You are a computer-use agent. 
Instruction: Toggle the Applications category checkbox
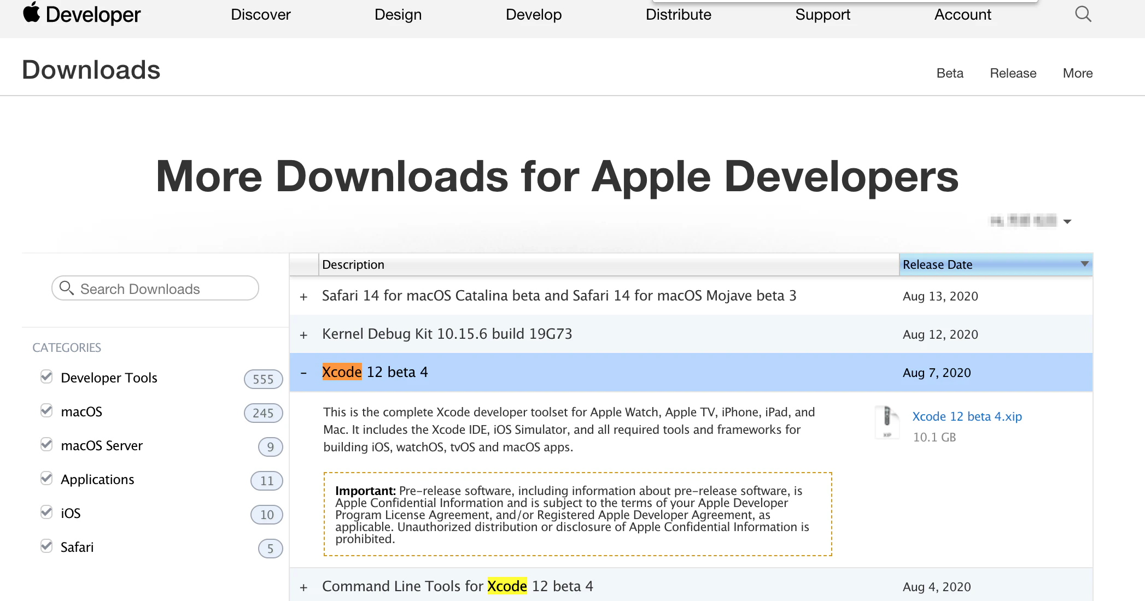pyautogui.click(x=47, y=478)
